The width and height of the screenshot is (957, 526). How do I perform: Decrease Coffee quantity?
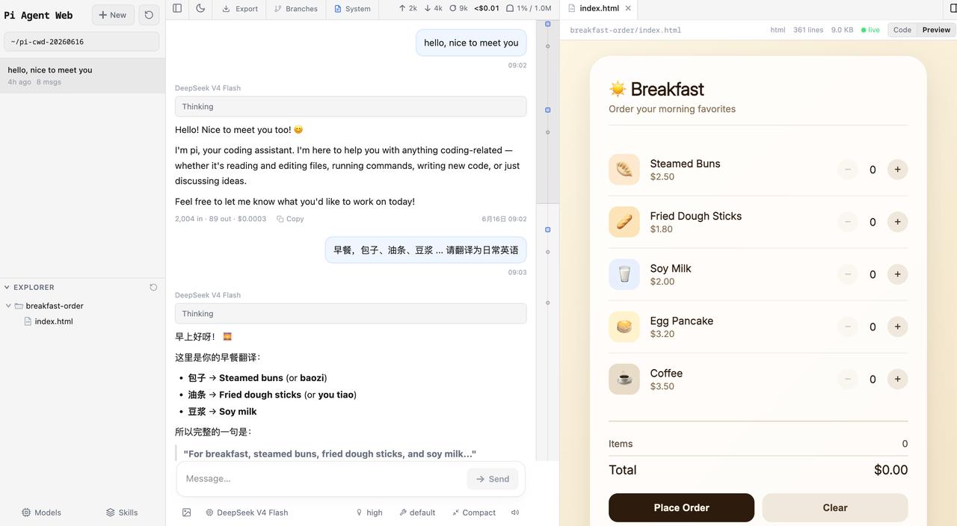click(x=848, y=379)
